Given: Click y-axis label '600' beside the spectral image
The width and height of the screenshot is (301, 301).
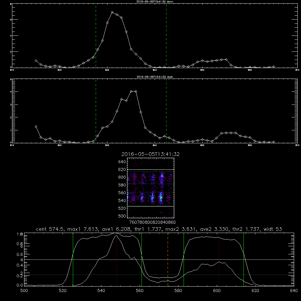Looking at the screenshot, I should click(122, 177).
